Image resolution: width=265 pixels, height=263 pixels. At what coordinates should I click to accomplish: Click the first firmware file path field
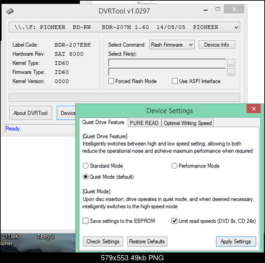[167, 63]
